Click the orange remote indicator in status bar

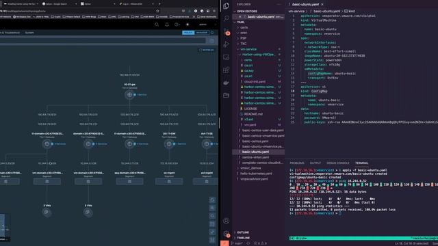pyautogui.click(x=224, y=243)
